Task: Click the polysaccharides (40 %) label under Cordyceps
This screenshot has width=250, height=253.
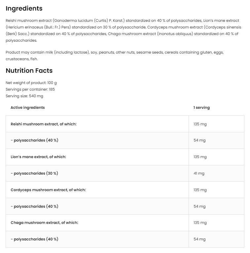Action: [34, 206]
